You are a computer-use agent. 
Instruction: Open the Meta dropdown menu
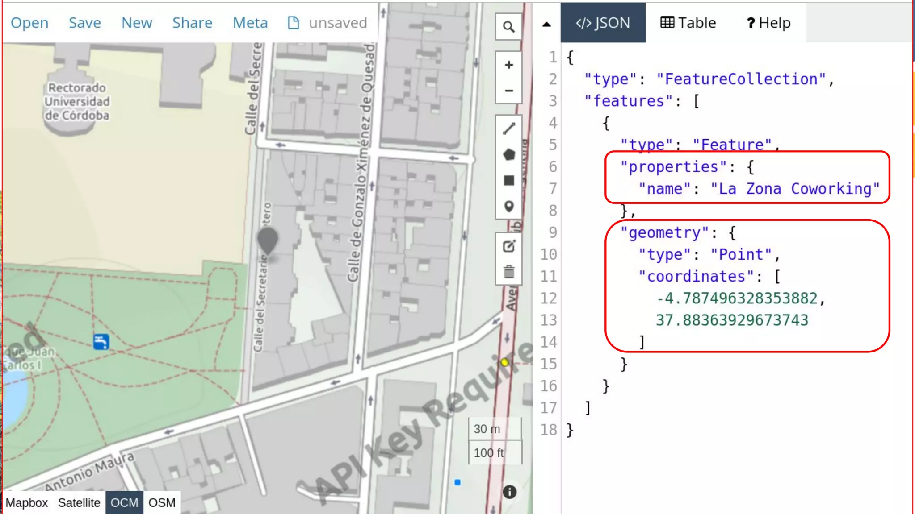[x=250, y=23]
